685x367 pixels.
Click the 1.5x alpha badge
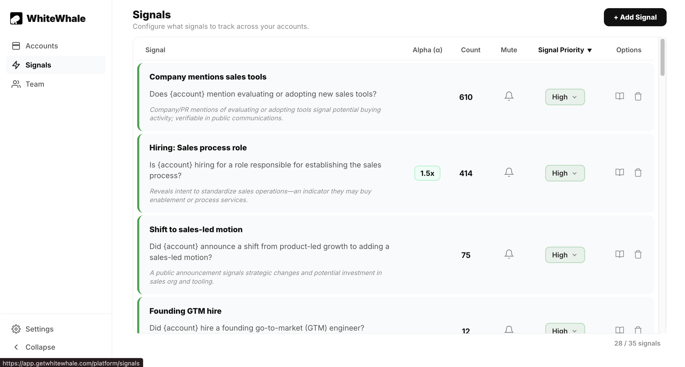427,173
